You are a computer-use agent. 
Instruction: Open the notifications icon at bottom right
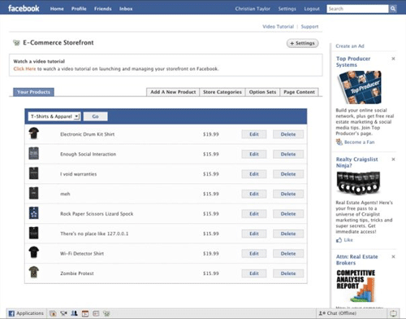(x=393, y=313)
